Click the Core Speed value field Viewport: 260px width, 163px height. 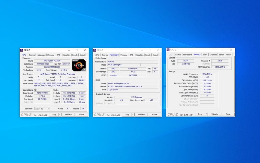pyautogui.click(x=42, y=93)
